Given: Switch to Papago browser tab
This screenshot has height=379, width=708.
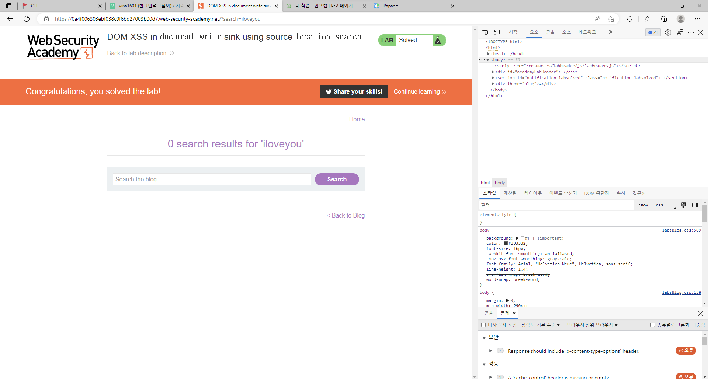Looking at the screenshot, I should 414,6.
